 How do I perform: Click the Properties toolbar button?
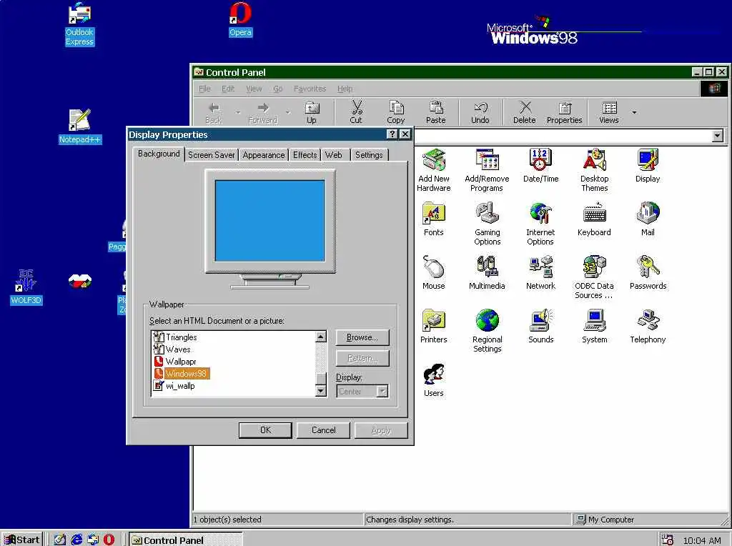[x=565, y=112]
